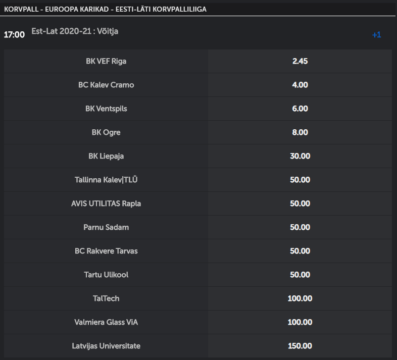Viewport: 397px width, 360px height.
Task: Click the TalTech team label
Action: 106,298
